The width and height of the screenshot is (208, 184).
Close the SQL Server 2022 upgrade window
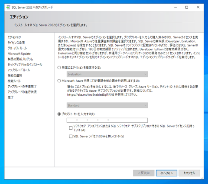point(198,7)
